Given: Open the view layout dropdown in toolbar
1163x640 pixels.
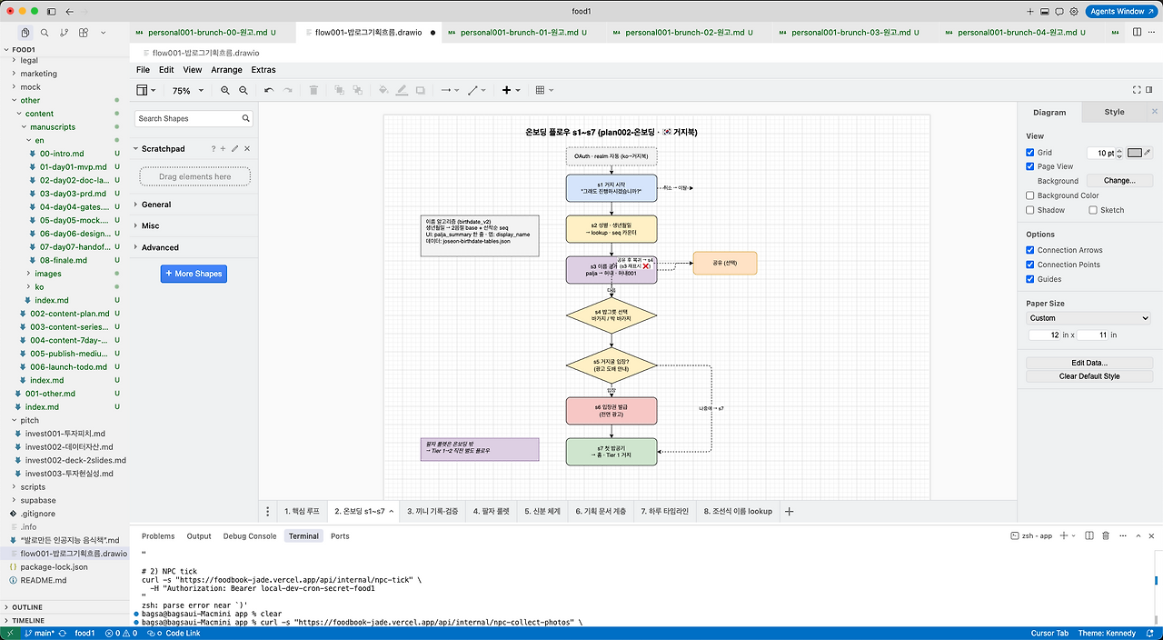Looking at the screenshot, I should [145, 90].
